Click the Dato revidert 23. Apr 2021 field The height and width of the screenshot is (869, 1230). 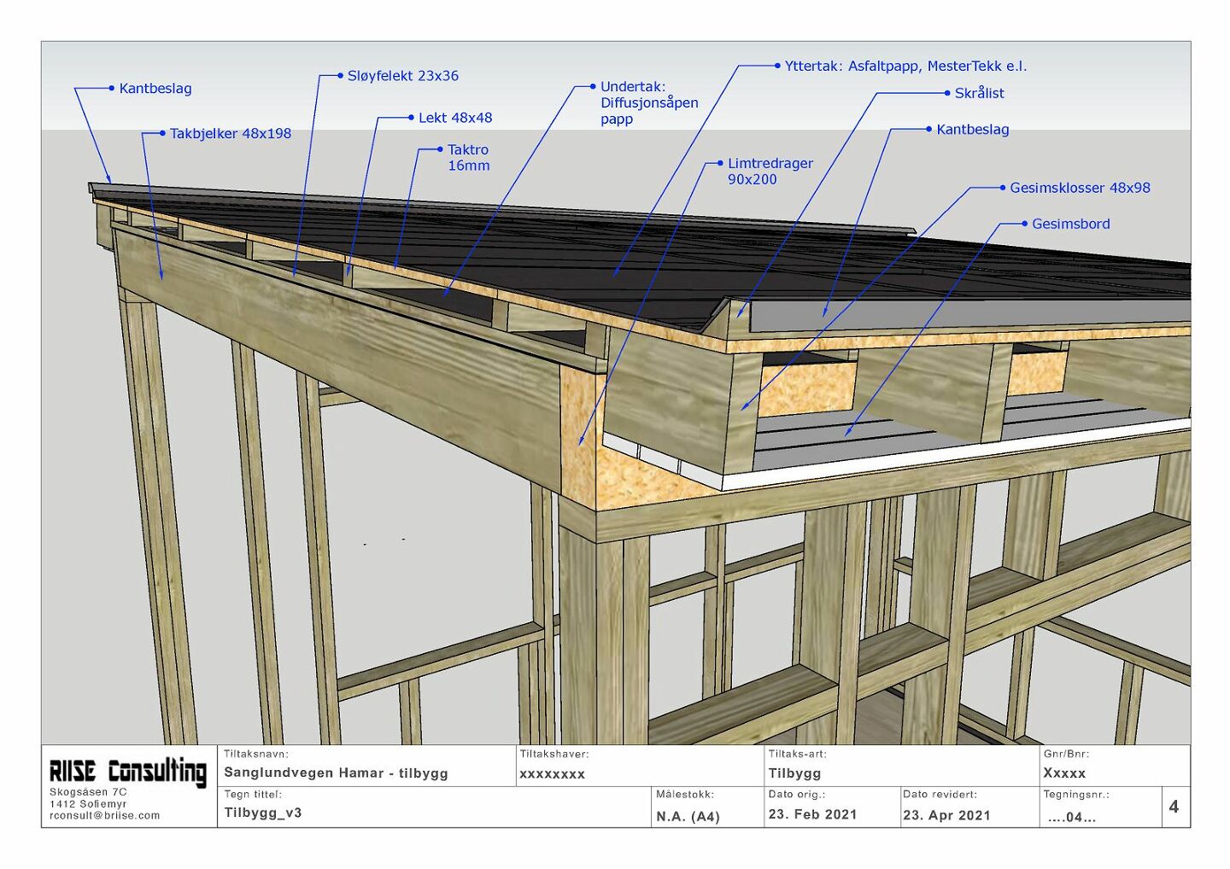[x=946, y=814]
